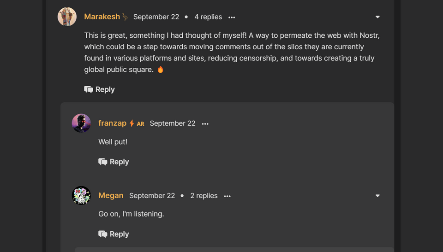Click Marakesh's profile avatar
The width and height of the screenshot is (443, 252).
click(x=67, y=17)
